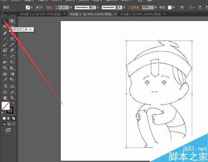The height and width of the screenshot is (162, 208).
Task: Enable Draw Inside mode
Action: tap(14, 124)
